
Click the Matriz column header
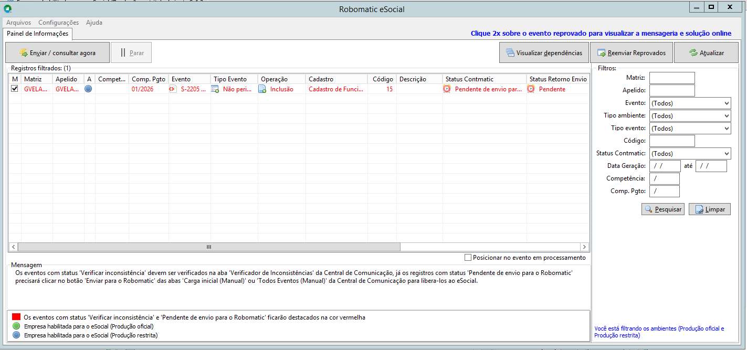(37, 79)
